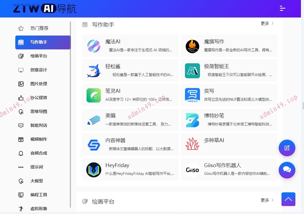304x214 pixels.
Task: Click the 音频合成 bell icon in sidebar
Action: click(x=21, y=153)
